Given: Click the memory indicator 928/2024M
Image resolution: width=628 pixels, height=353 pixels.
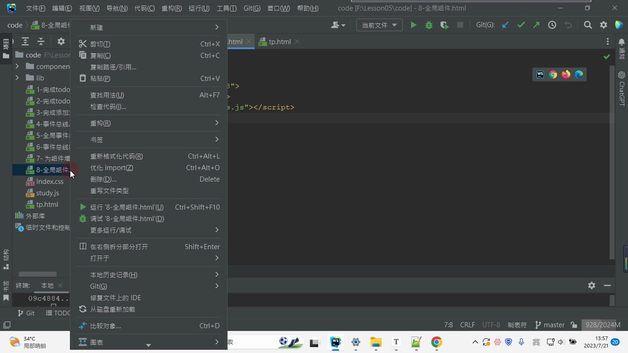Looking at the screenshot, I should pyautogui.click(x=604, y=325).
